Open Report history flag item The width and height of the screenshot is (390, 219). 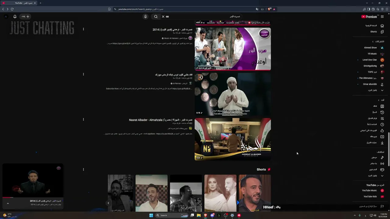point(372,207)
